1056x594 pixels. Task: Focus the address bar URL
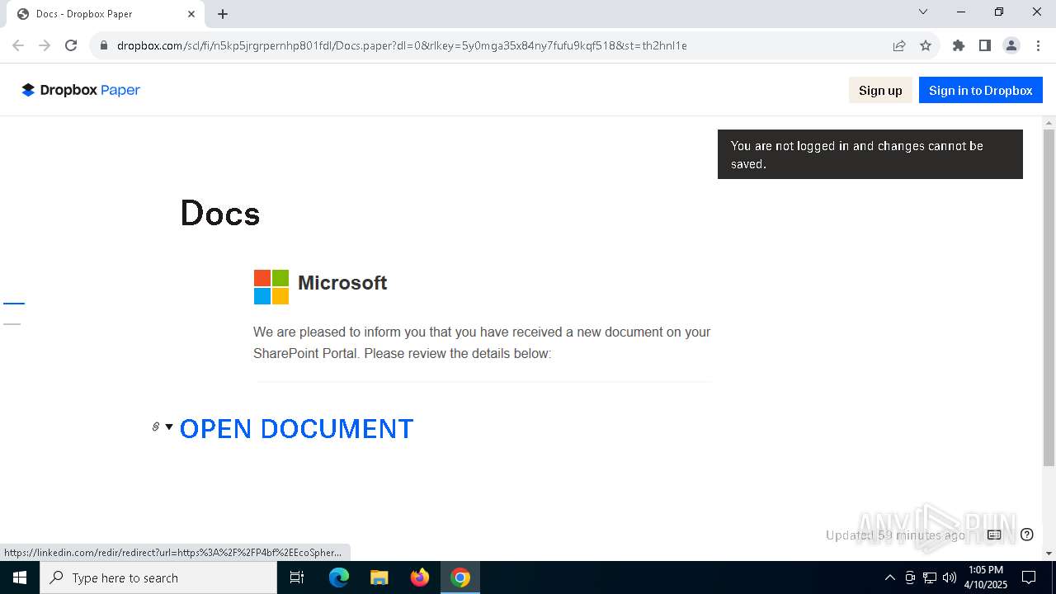402,45
